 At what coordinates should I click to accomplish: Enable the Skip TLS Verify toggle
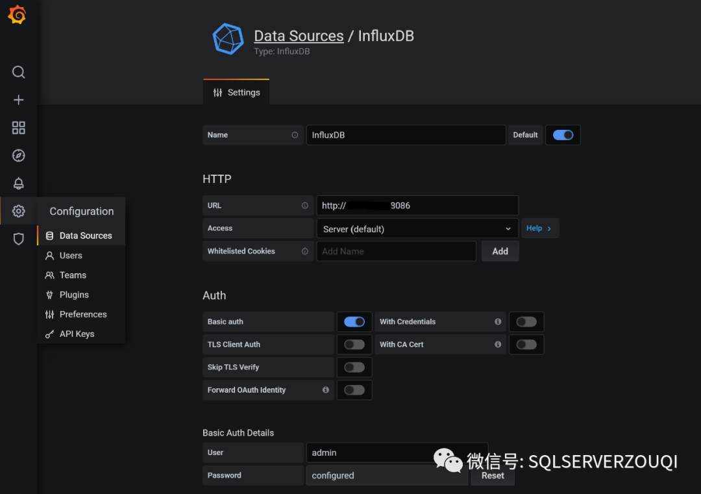pos(354,367)
